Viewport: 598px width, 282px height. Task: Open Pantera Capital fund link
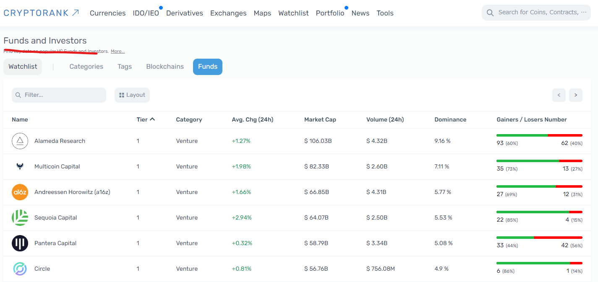(55, 243)
